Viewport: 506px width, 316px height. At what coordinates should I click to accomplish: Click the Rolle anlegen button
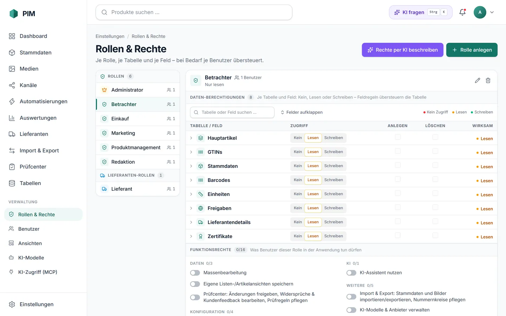point(472,50)
